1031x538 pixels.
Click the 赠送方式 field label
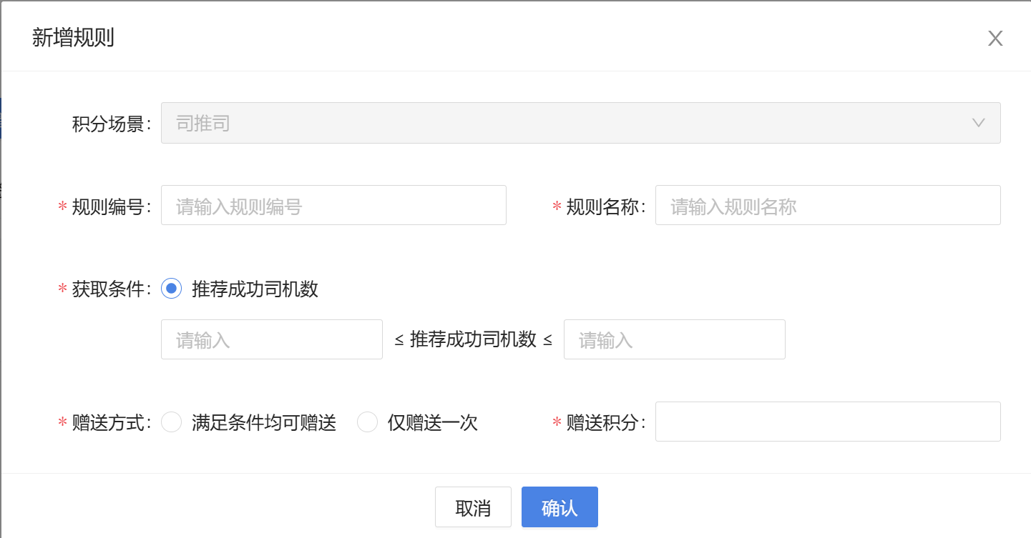click(x=111, y=423)
